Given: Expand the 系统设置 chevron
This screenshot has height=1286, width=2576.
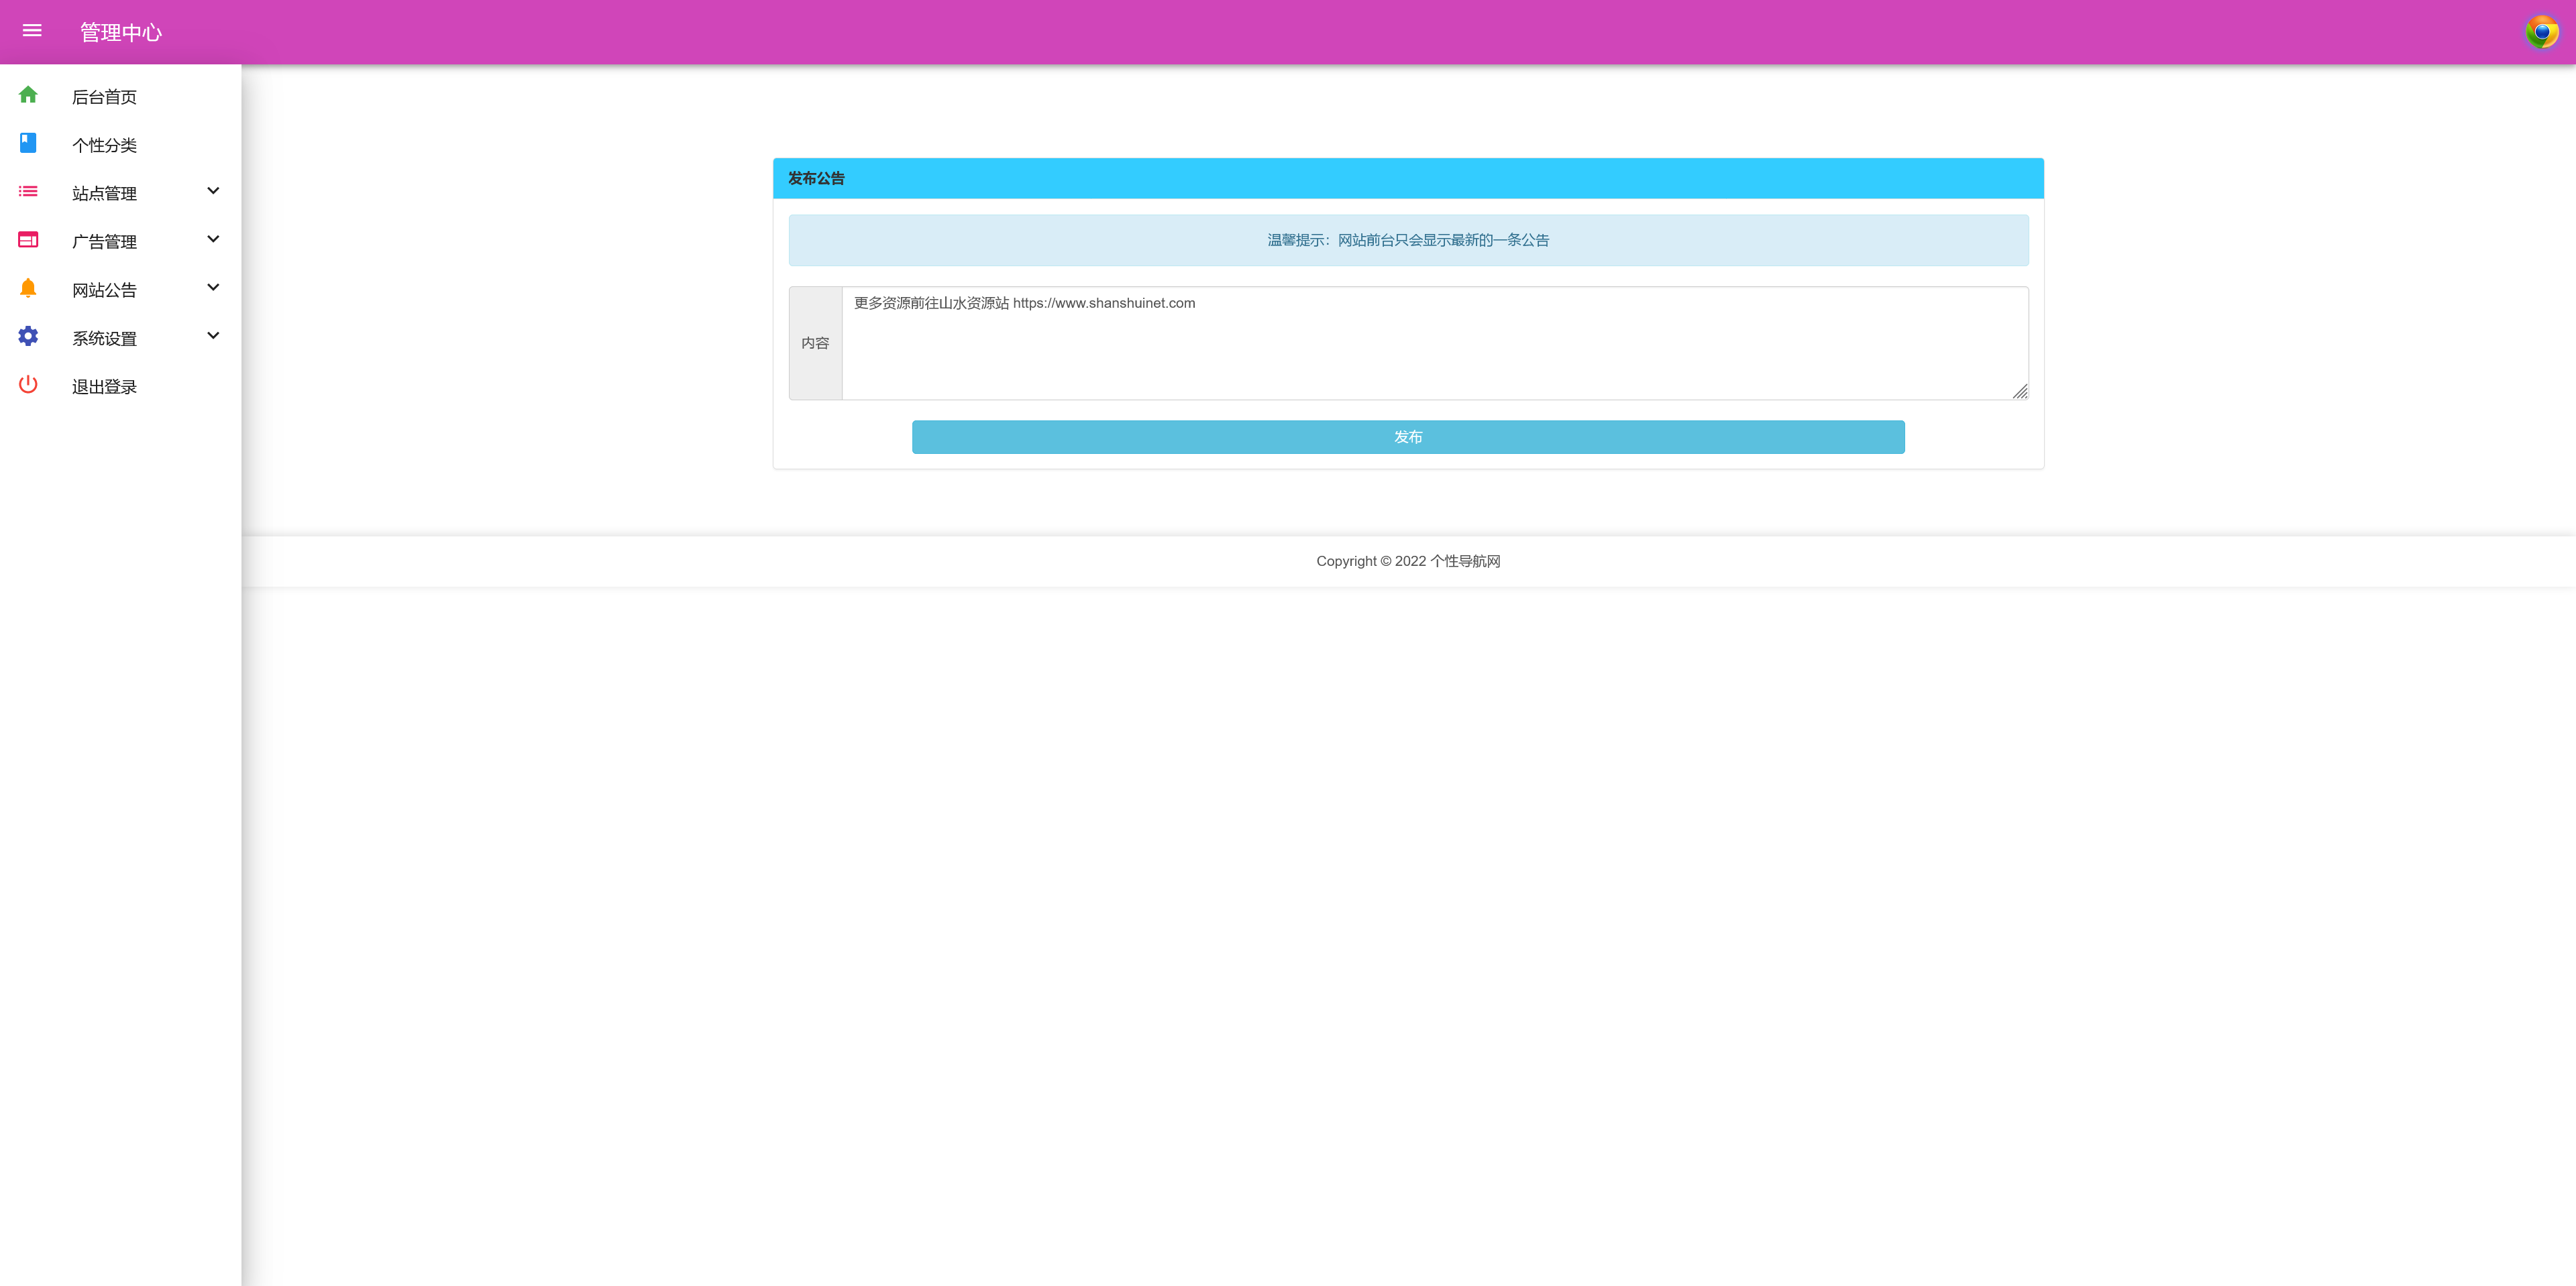Looking at the screenshot, I should [213, 336].
